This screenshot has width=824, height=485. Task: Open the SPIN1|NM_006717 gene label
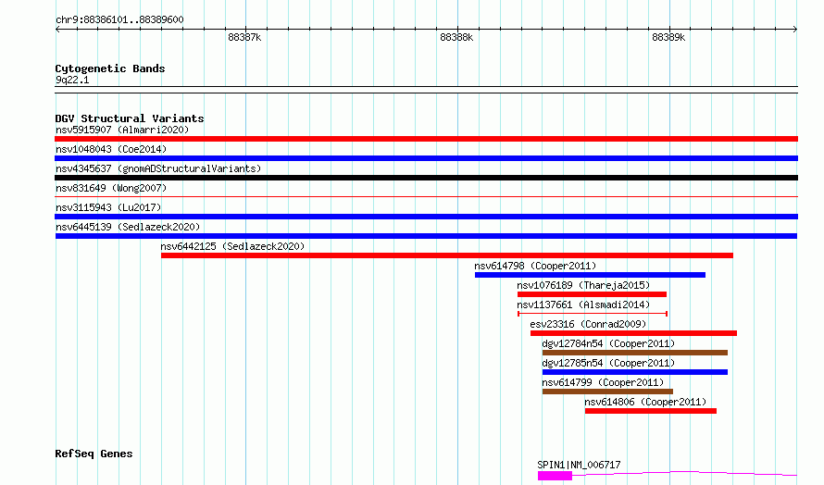click(579, 465)
